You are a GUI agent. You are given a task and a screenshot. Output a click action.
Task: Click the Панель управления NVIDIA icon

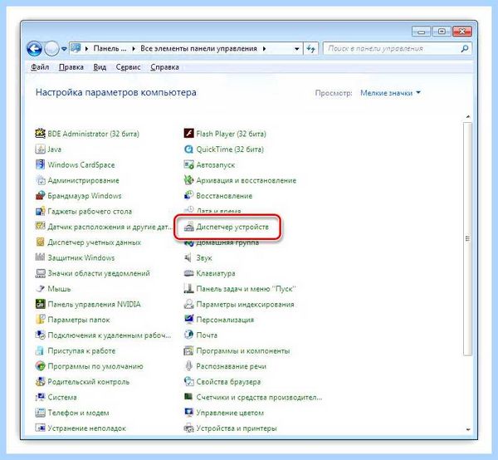(40, 305)
